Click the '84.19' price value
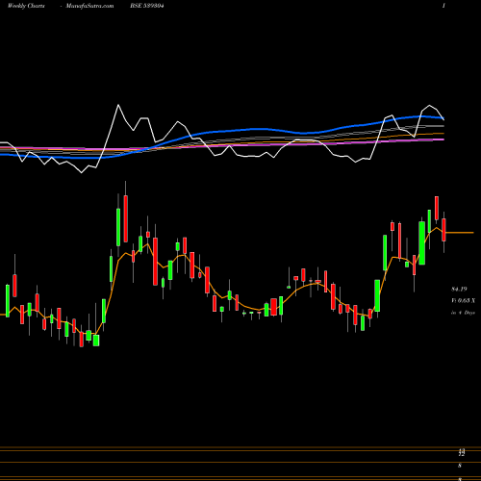The image size is (481, 481). point(459,290)
